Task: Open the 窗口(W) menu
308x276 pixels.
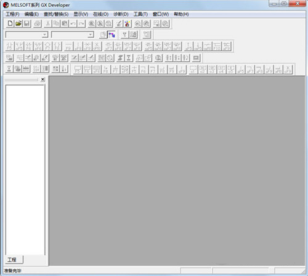Action: pyautogui.click(x=161, y=14)
